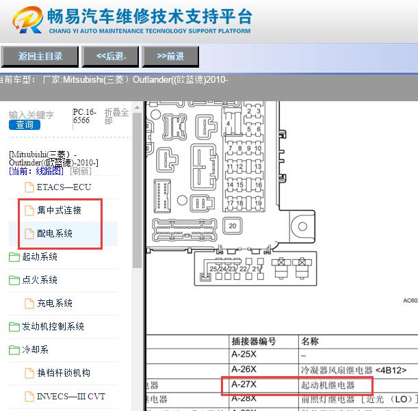This screenshot has height=411, width=418.
Task: Expand the 发动机控制系统 folder
Action: (x=53, y=326)
